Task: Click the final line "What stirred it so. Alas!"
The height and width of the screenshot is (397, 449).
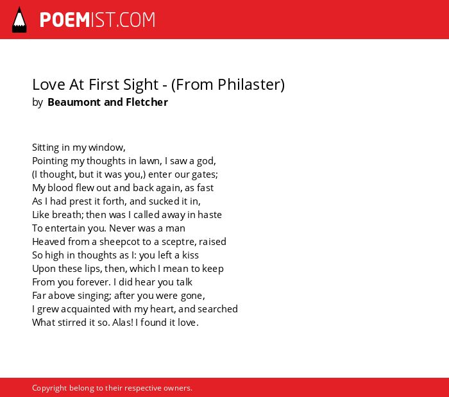Action: [x=115, y=323]
